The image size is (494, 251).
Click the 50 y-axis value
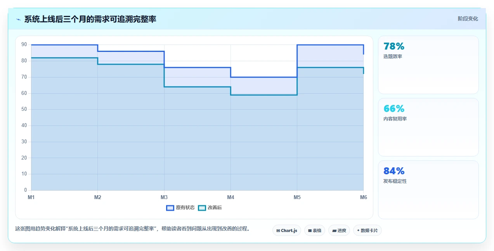(24, 109)
